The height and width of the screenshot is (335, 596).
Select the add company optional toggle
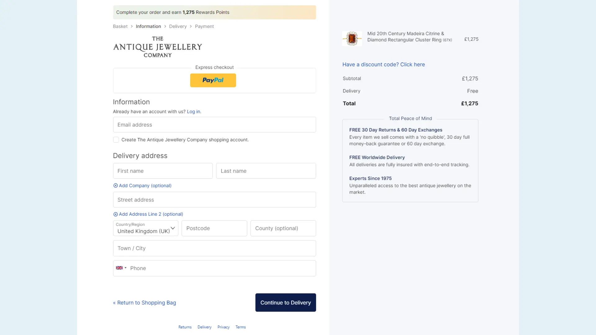pos(142,185)
